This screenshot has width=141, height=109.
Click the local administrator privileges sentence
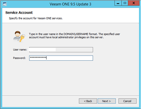(66, 37)
